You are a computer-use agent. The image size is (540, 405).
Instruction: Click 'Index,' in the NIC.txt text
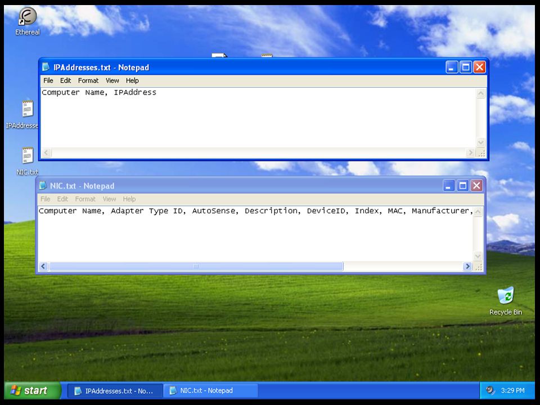[368, 211]
